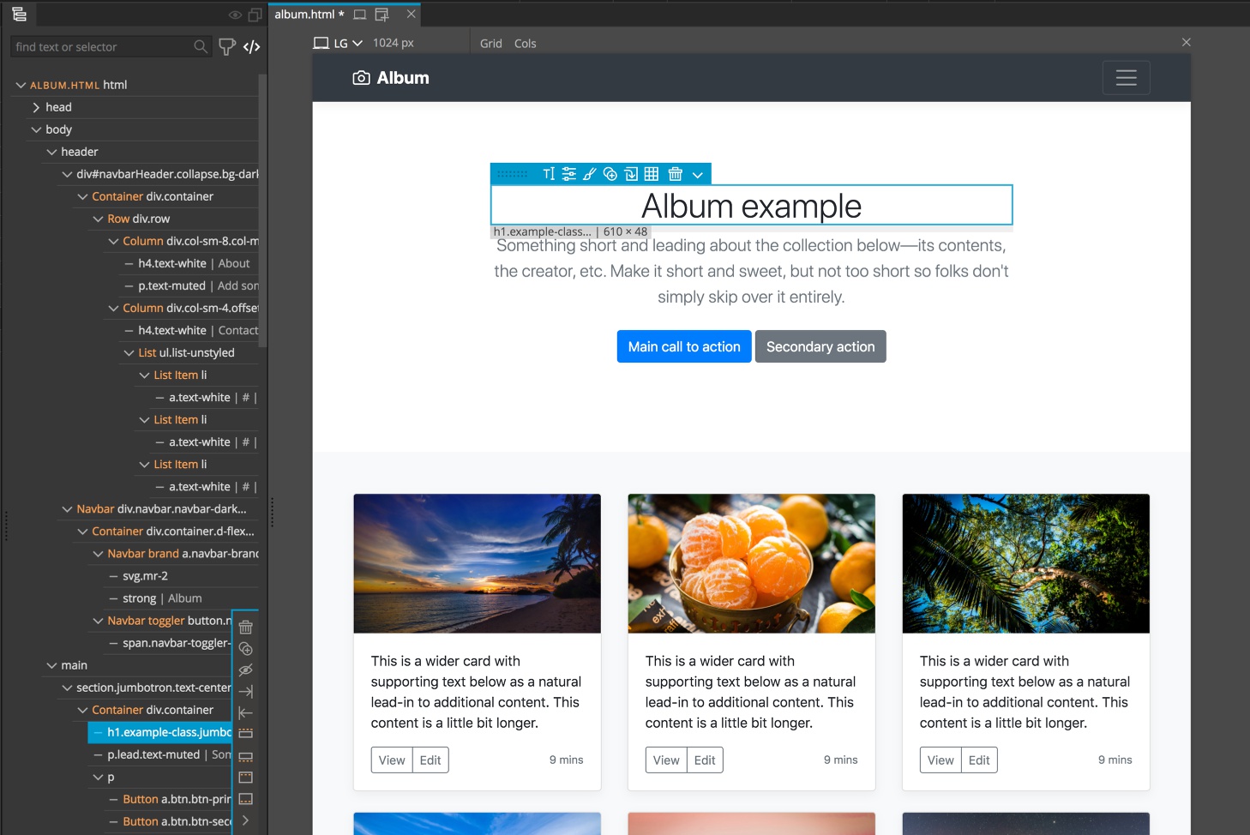Click View on the sunset card
The height and width of the screenshot is (835, 1250).
(392, 760)
